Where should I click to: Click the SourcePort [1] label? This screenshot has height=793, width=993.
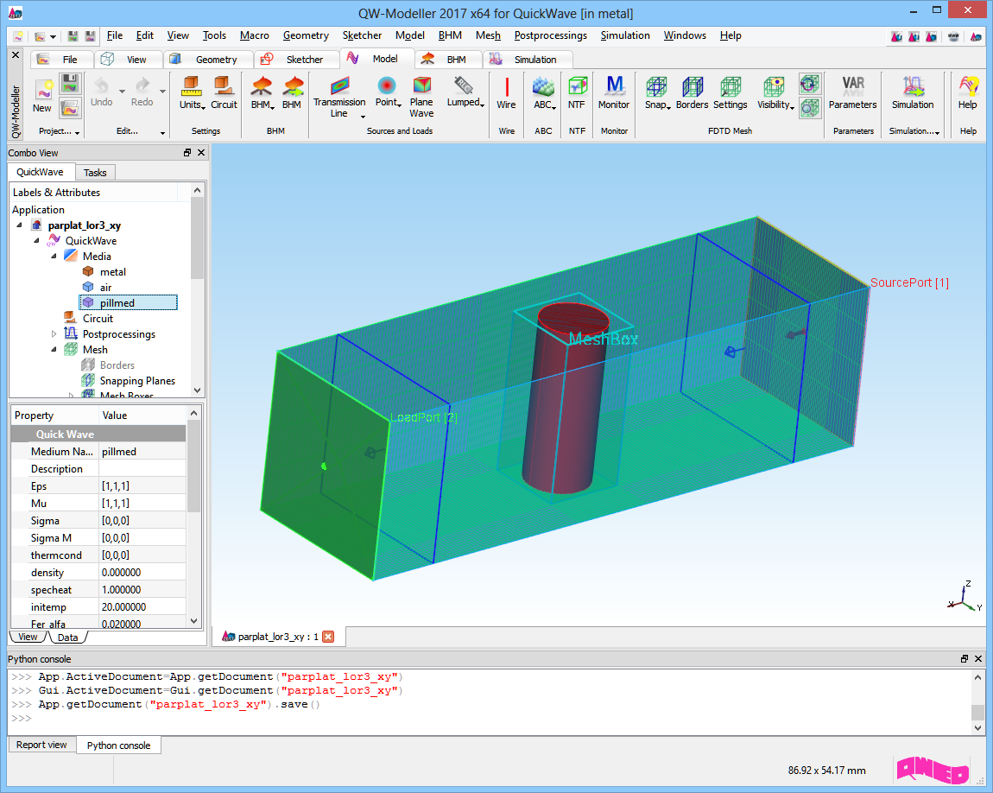909,282
